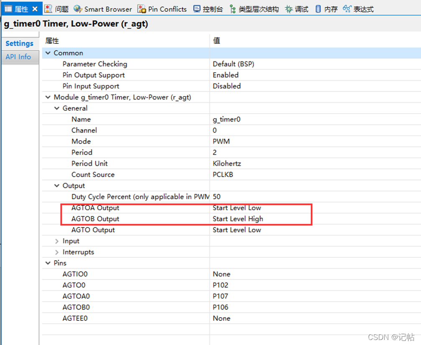
Task: Change AGTOB0 pin value P106
Action: (x=220, y=307)
